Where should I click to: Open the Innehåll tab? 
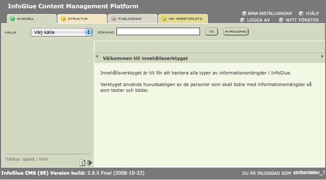pyautogui.click(x=31, y=19)
